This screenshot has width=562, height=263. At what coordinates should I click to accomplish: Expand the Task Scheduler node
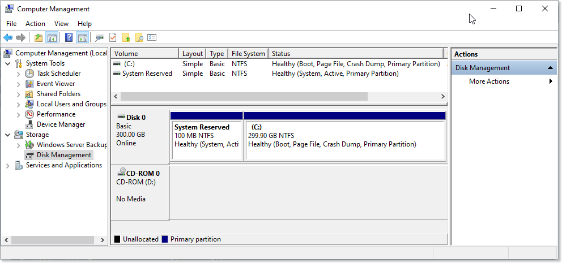pos(19,74)
